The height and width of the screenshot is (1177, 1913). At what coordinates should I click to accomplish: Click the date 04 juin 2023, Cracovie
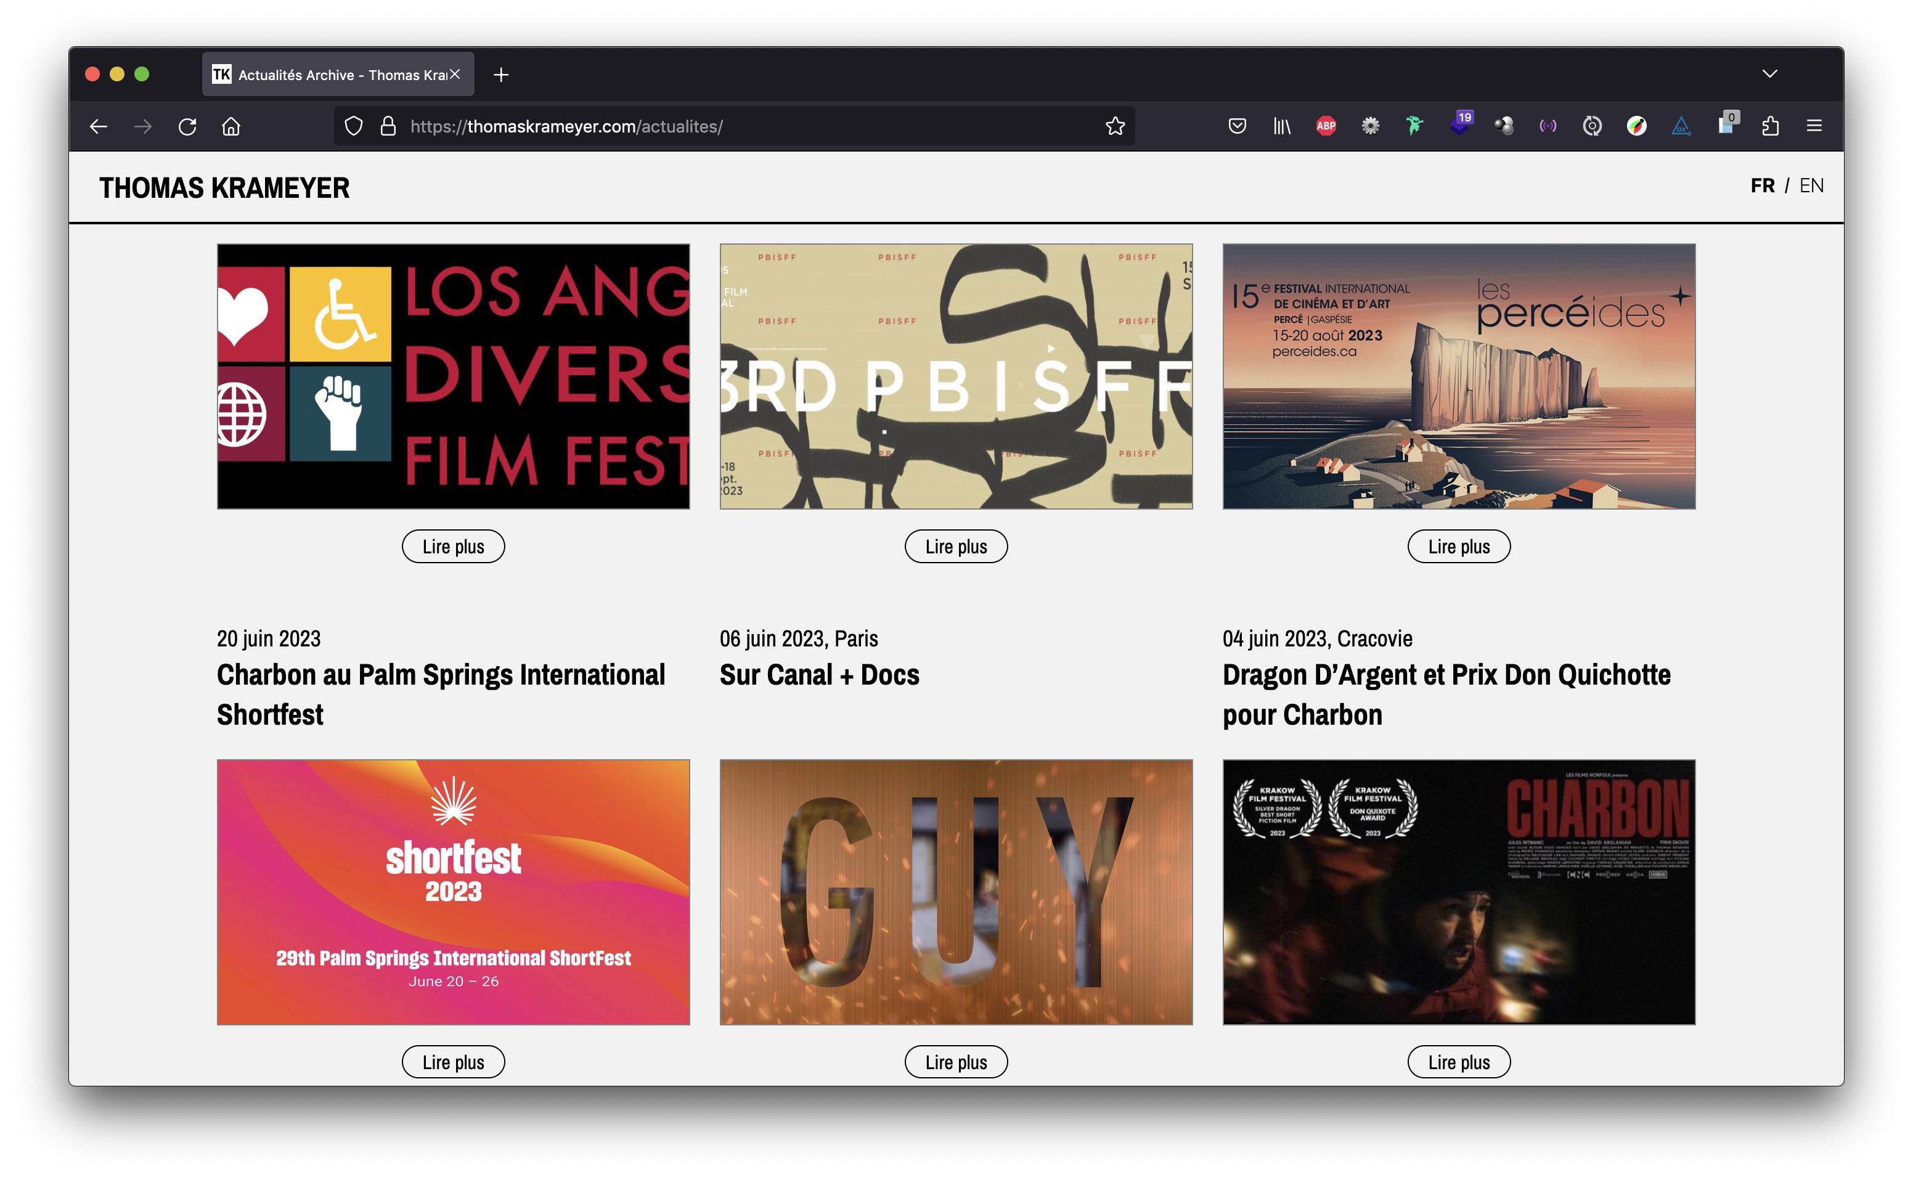[x=1317, y=638]
